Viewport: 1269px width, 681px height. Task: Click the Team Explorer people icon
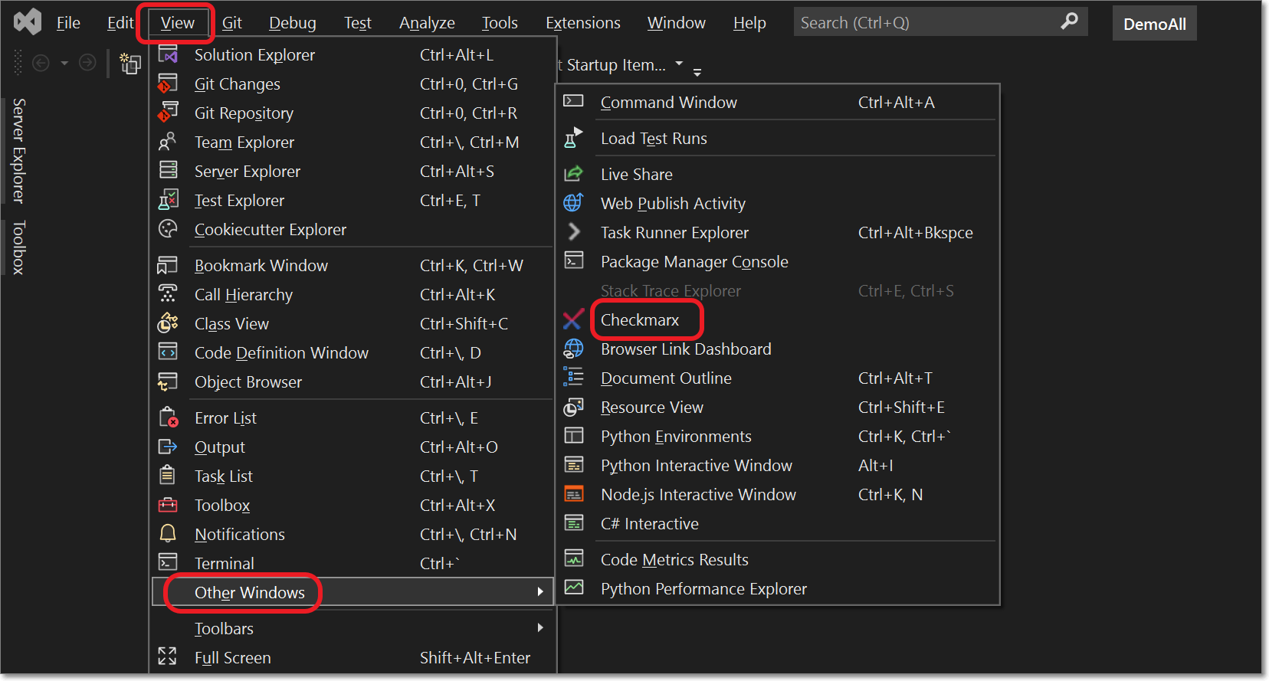click(168, 142)
